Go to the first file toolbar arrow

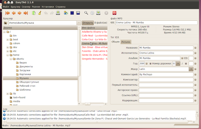(x=8, y=13)
